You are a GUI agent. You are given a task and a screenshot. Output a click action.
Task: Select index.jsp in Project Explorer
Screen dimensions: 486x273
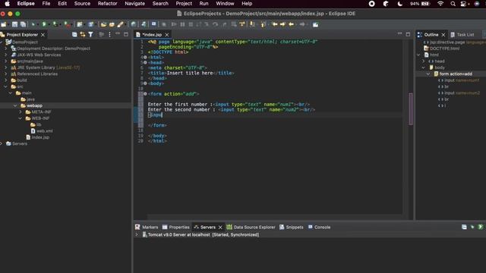tap(37, 137)
